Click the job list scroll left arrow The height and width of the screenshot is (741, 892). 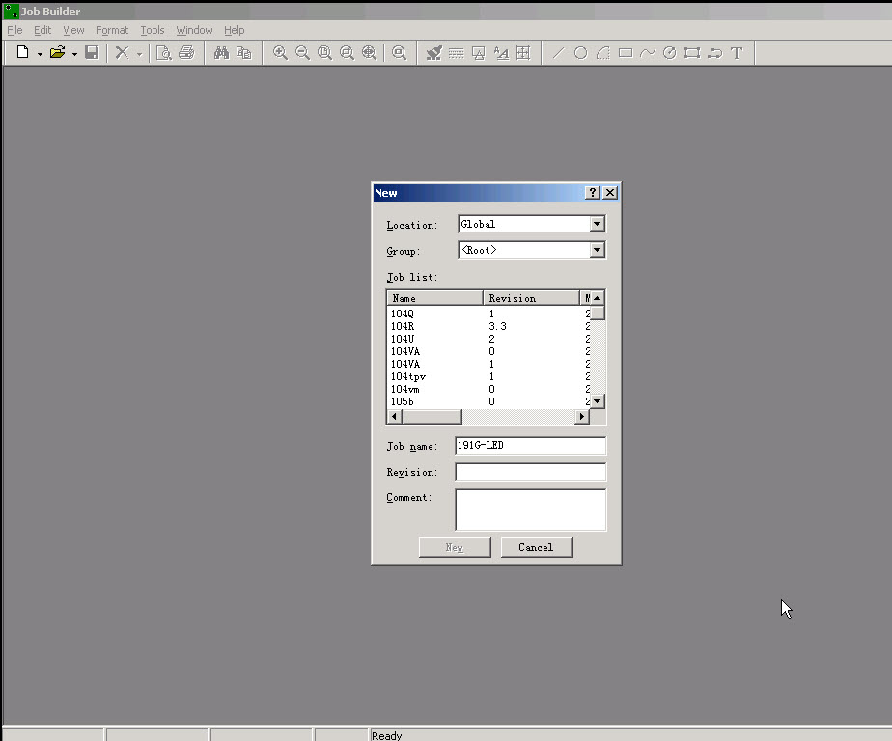tap(394, 416)
